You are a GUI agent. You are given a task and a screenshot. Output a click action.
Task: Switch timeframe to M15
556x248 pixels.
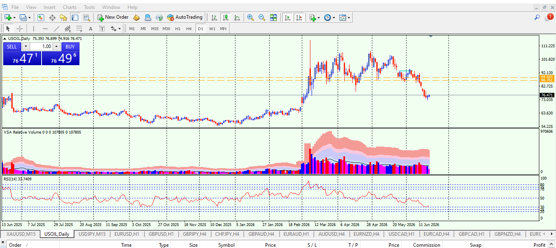coord(155,29)
